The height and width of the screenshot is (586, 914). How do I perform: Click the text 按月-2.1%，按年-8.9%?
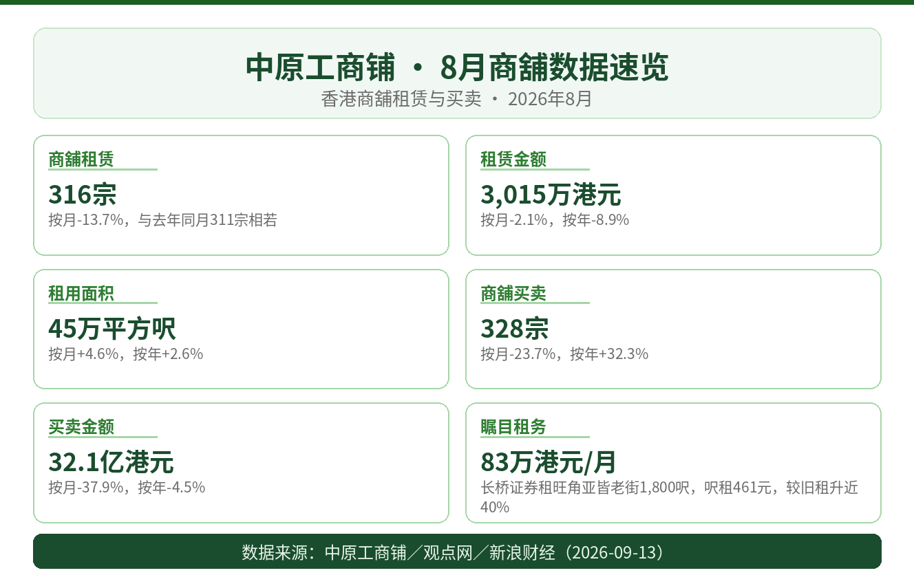[555, 220]
